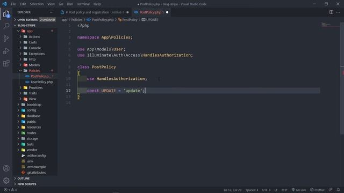Click Prettier in status bar
Image resolution: width=344 pixels, height=193 pixels.
(x=317, y=190)
